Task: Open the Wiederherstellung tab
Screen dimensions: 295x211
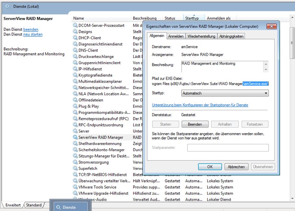Action: pyautogui.click(x=201, y=36)
